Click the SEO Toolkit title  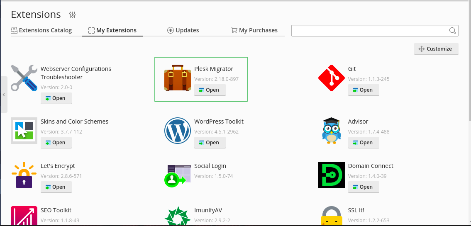click(x=56, y=210)
